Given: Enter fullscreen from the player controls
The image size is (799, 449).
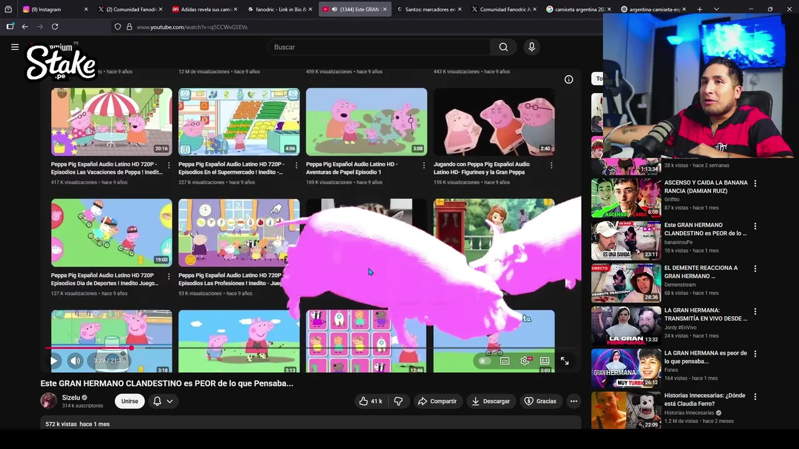Looking at the screenshot, I should [564, 361].
